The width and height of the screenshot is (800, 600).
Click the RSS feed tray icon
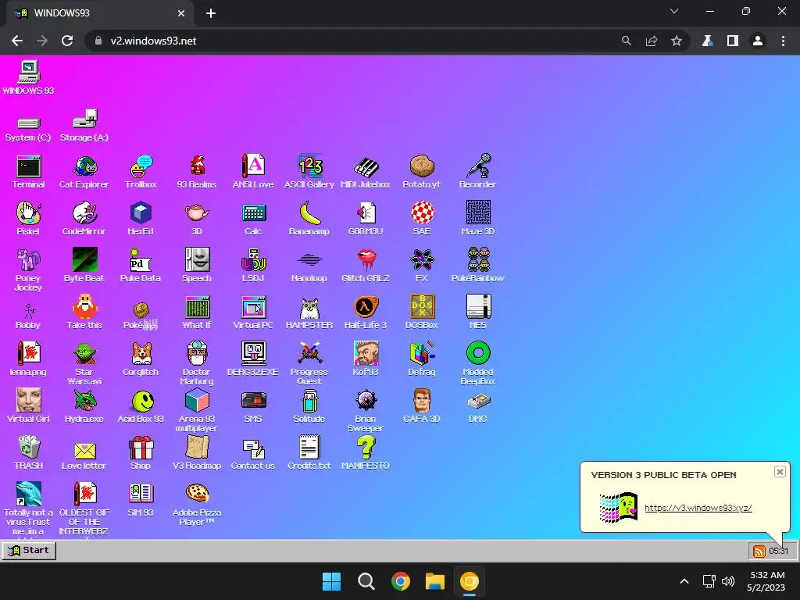click(x=759, y=551)
